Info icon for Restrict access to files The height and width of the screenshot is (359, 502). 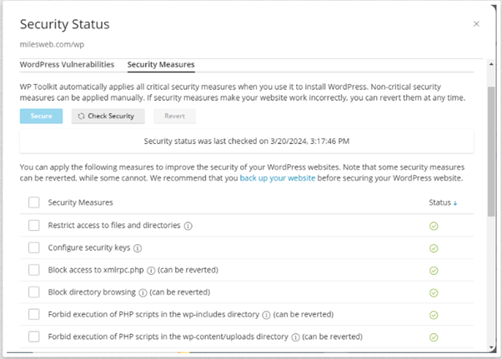tap(188, 226)
